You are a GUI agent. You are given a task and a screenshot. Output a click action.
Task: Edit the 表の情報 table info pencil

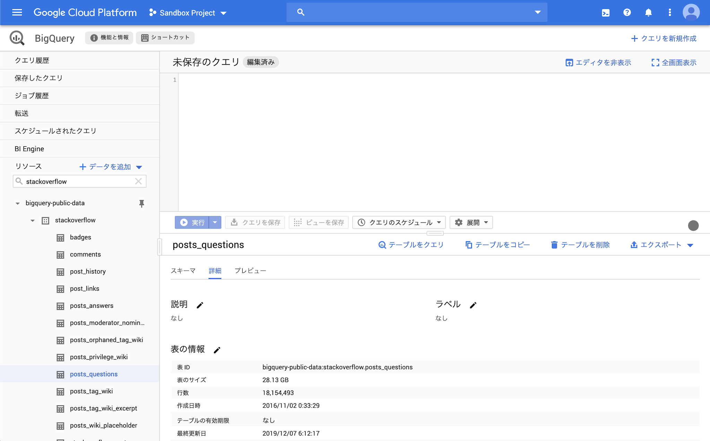point(217,350)
